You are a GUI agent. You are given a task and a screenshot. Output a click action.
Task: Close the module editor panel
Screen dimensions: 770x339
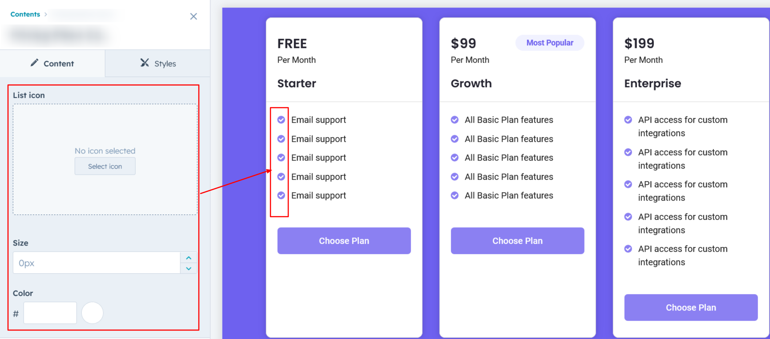coord(194,16)
